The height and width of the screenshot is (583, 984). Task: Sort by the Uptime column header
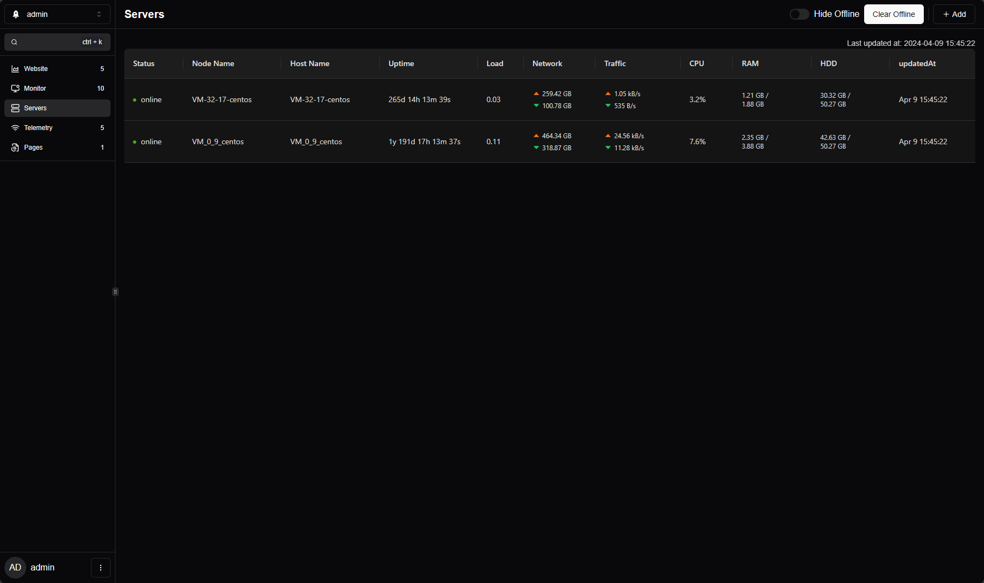(401, 63)
